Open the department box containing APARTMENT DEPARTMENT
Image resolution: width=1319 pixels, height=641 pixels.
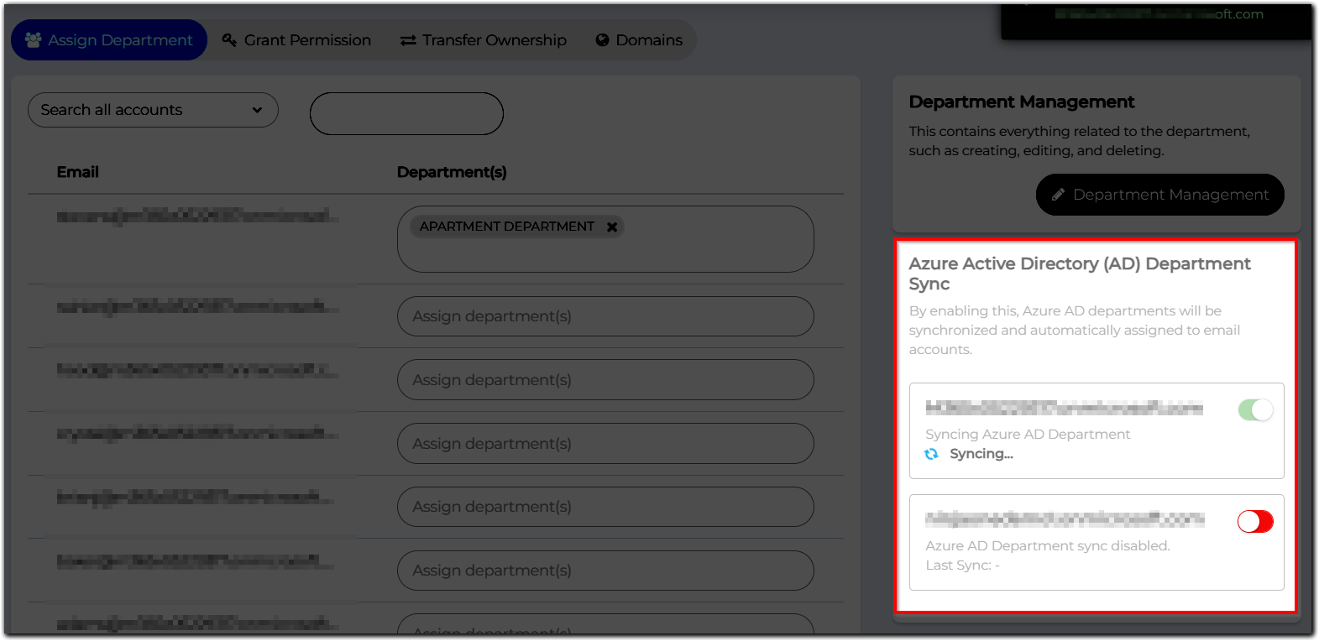(605, 239)
